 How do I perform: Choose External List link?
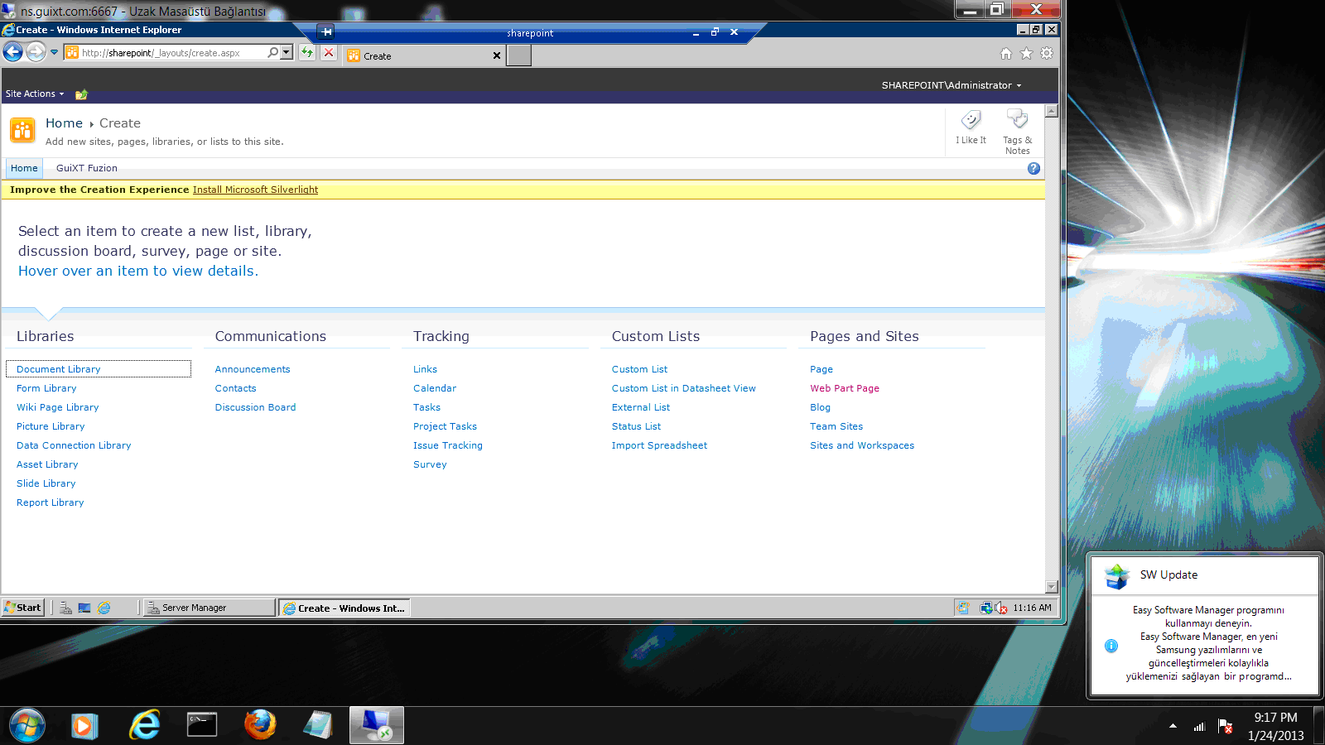coord(641,407)
